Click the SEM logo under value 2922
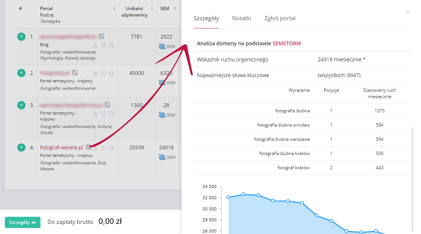The width and height of the screenshot is (421, 234). point(167,46)
